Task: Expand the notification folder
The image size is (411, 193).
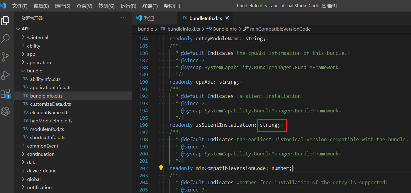Action: tap(73, 187)
